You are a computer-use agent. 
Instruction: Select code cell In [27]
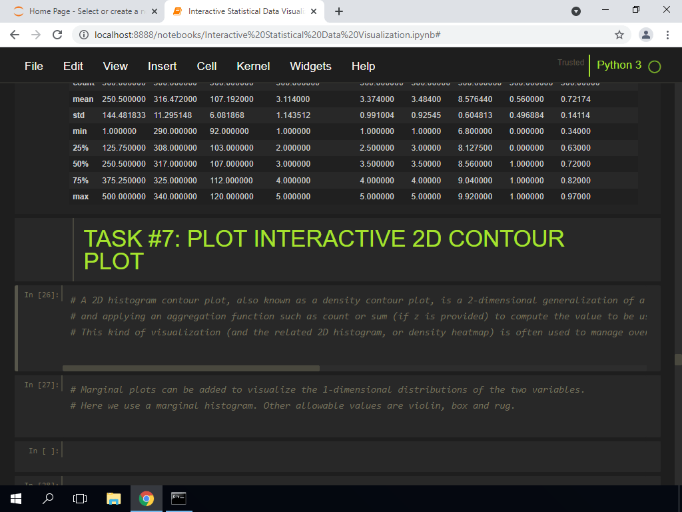tap(338, 406)
